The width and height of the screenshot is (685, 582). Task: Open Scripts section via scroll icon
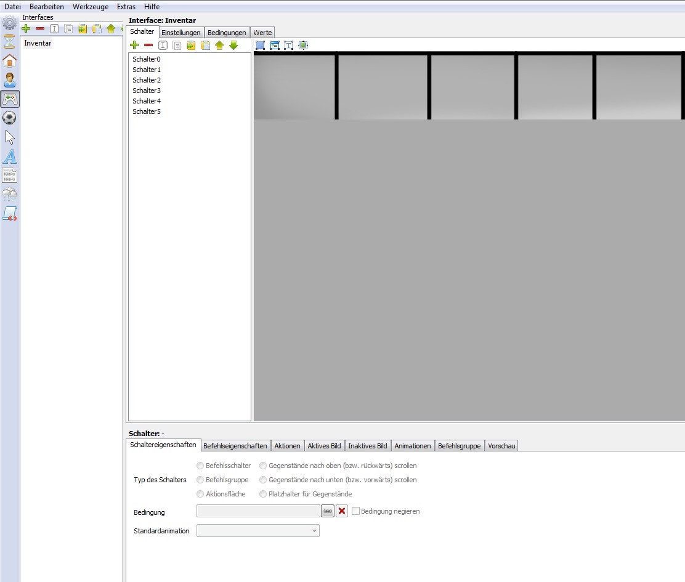tap(10, 214)
